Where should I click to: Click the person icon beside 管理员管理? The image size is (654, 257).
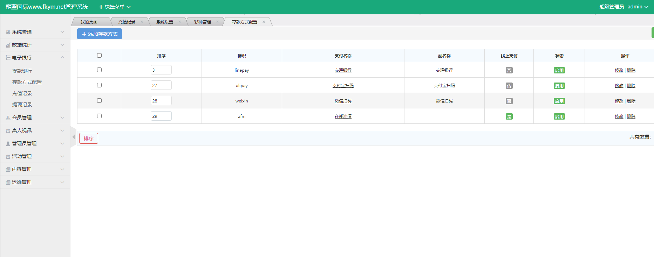pos(8,144)
